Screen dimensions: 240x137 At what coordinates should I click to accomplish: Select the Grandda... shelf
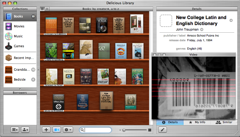20,70
